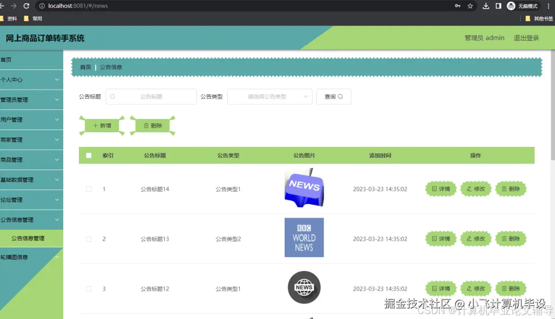Select the 公告信息管理 submenu item

(31, 238)
